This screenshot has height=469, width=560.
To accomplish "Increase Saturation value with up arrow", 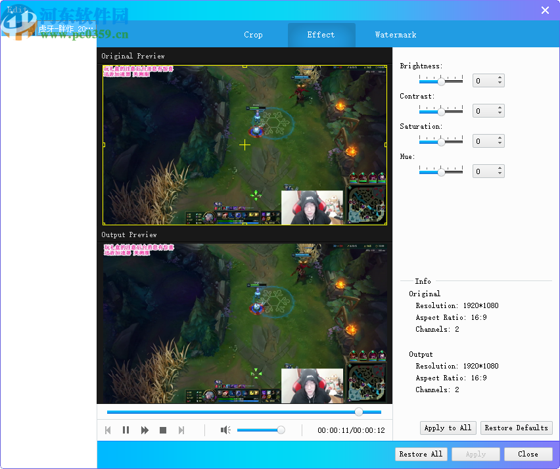I will coord(500,139).
